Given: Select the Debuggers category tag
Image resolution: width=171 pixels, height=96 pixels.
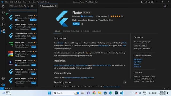Looking at the screenshot, I should click(x=138, y=49).
